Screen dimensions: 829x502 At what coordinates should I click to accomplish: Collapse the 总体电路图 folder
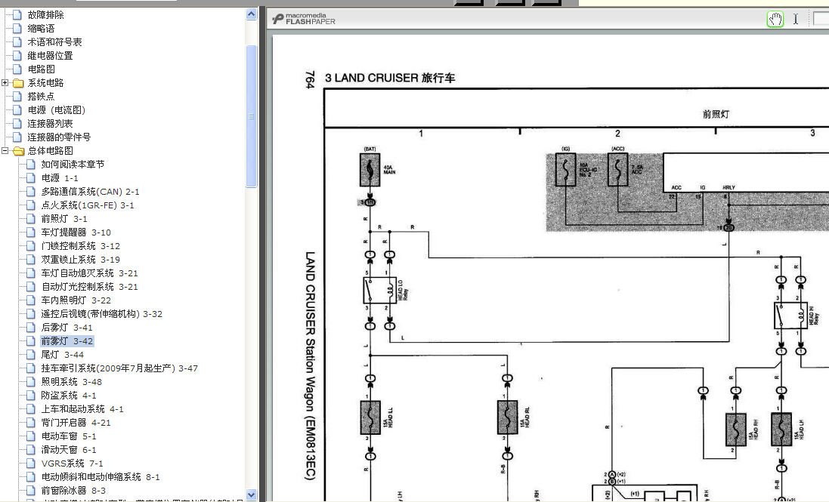click(x=5, y=151)
